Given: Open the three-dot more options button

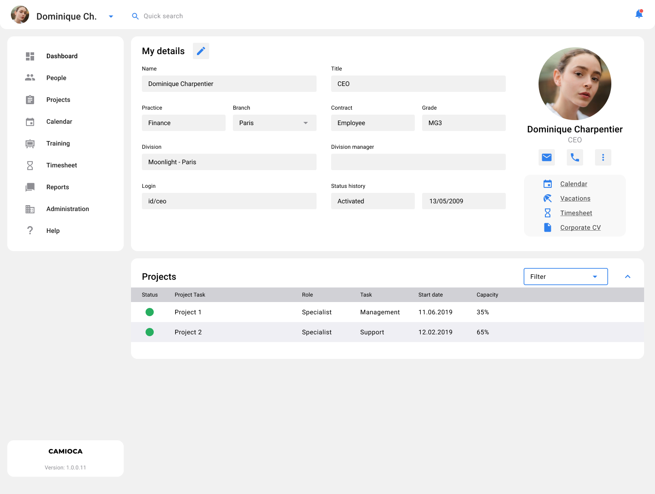Looking at the screenshot, I should pyautogui.click(x=603, y=157).
